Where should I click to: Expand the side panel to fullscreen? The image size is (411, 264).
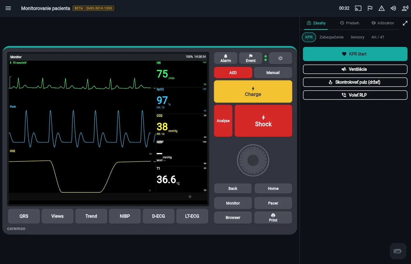tap(405, 23)
